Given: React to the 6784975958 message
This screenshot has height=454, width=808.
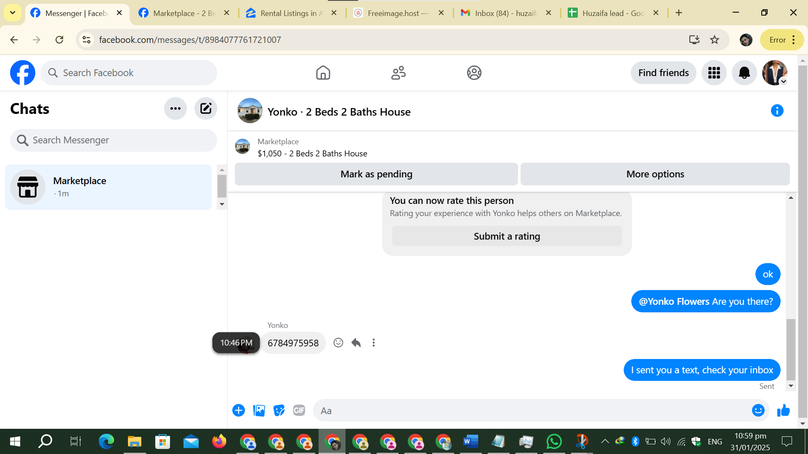Looking at the screenshot, I should [338, 343].
